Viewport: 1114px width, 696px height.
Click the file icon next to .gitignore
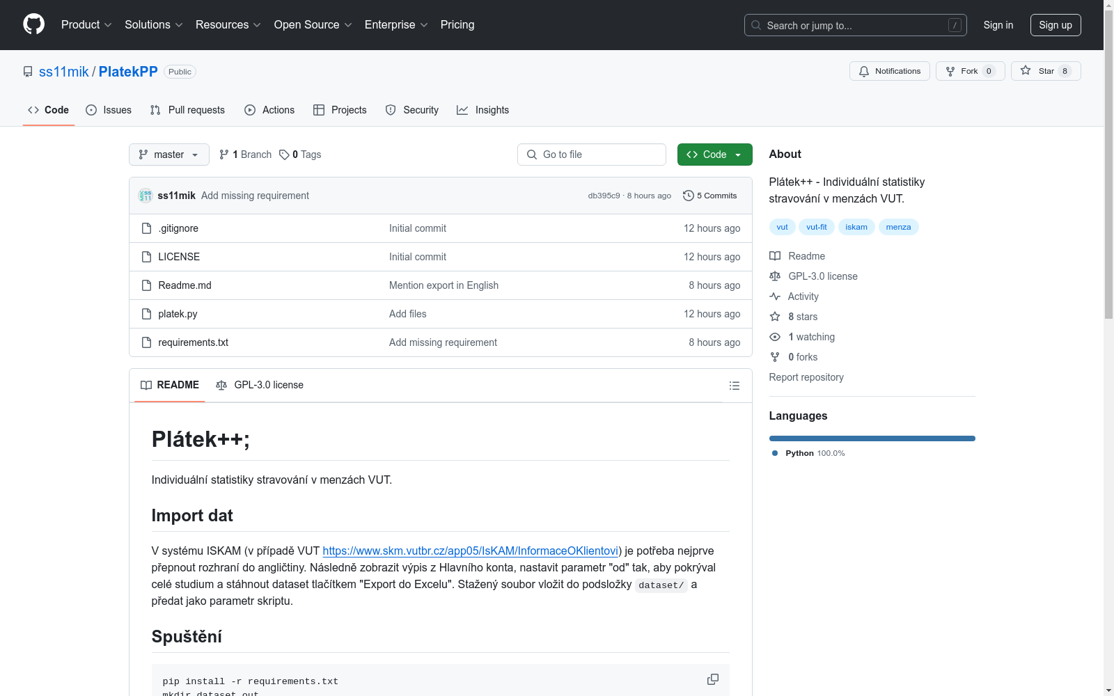click(146, 228)
